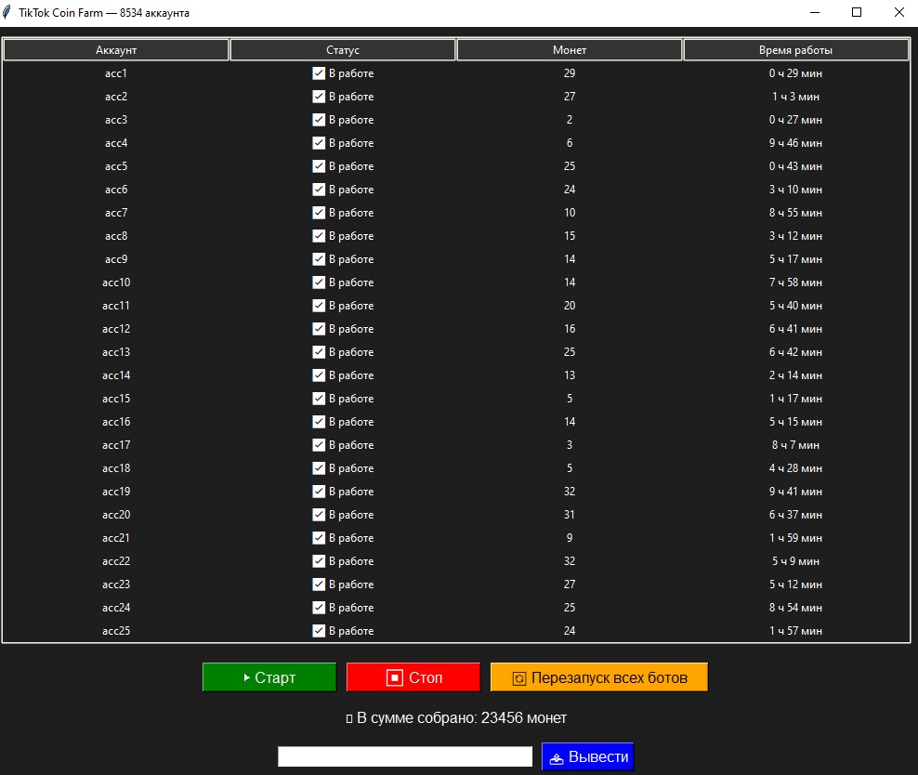Uncheck the checkbox in the acc19 row
Viewport: 918px width, 775px height.
click(319, 492)
